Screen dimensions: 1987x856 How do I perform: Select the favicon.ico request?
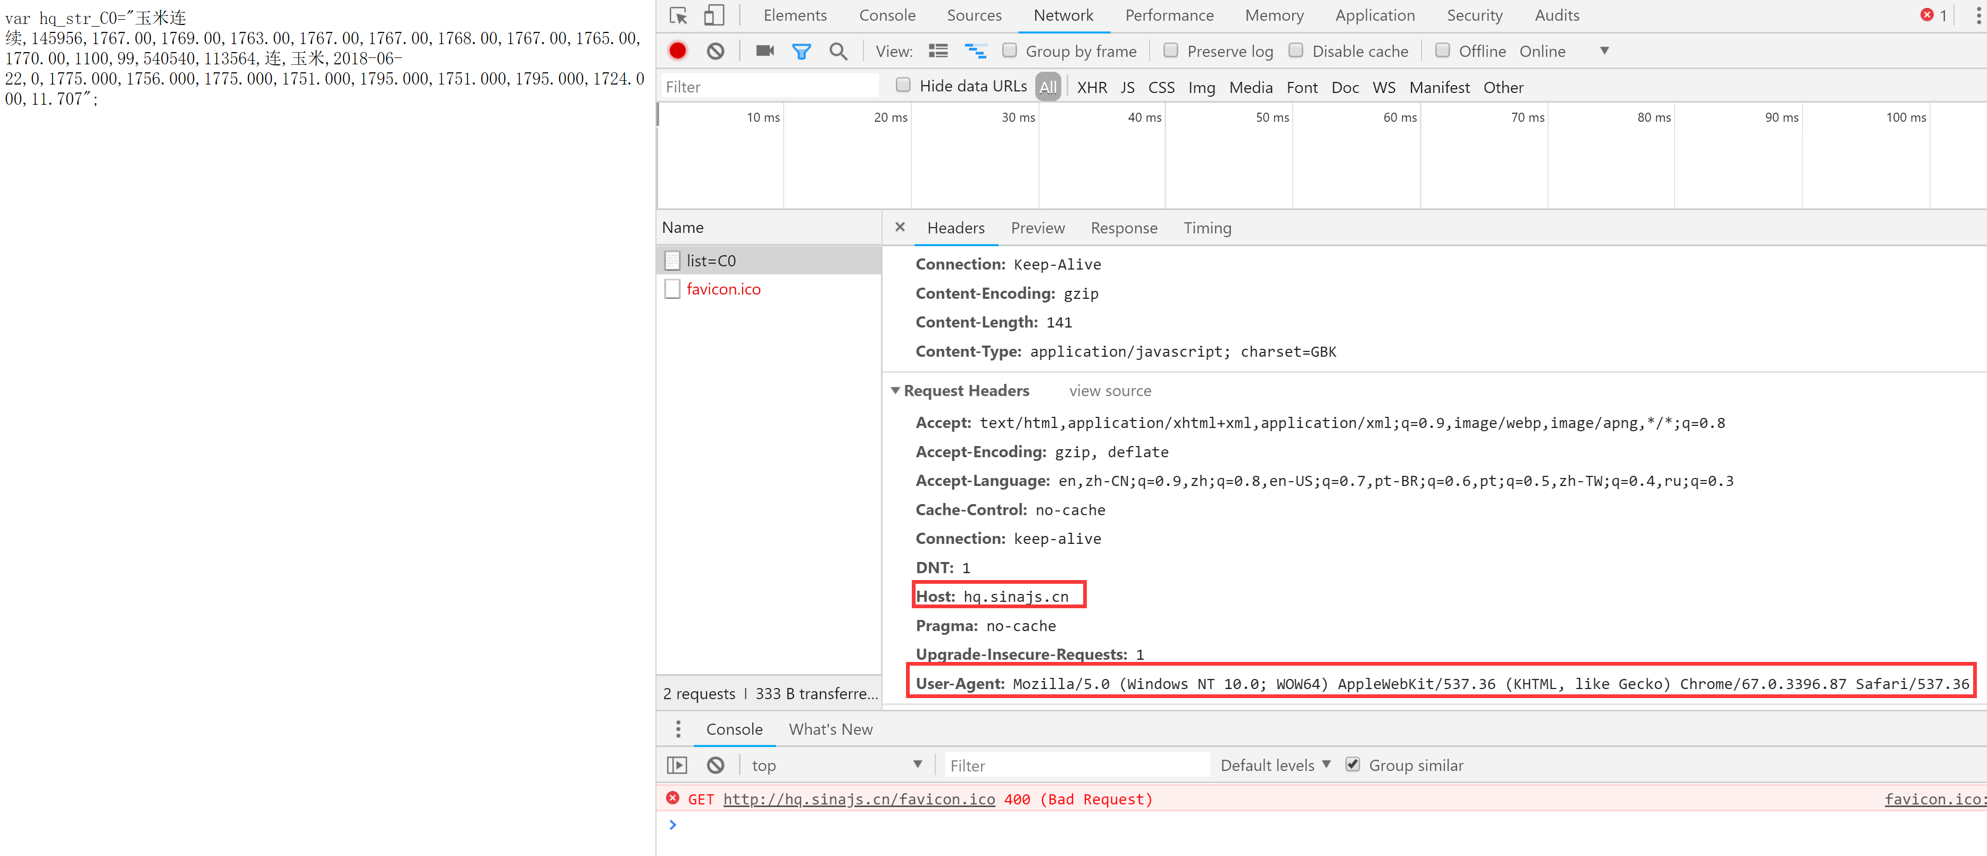click(x=723, y=289)
